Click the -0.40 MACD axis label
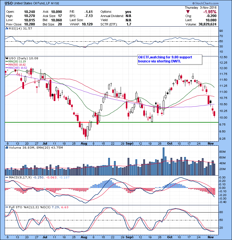The image size is (232, 240). click(222, 202)
